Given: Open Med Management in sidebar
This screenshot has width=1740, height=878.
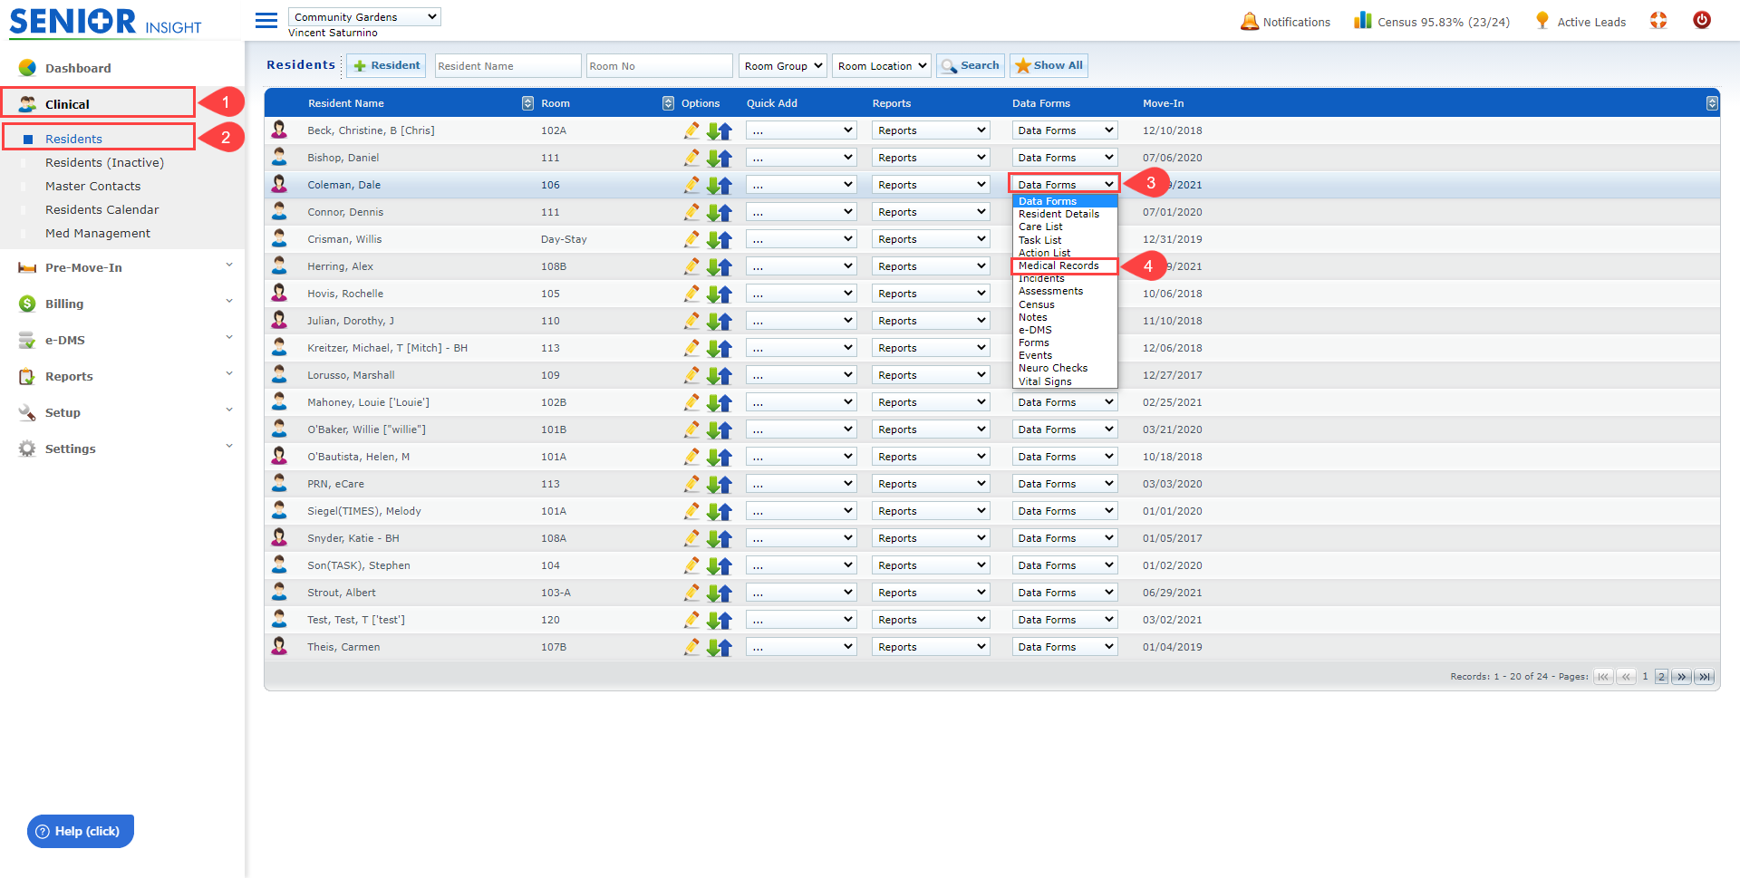Looking at the screenshot, I should coord(98,233).
